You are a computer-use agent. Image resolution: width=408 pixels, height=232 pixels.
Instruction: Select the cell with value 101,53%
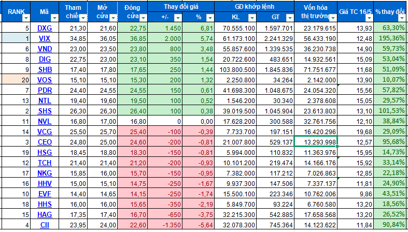tap(390, 110)
